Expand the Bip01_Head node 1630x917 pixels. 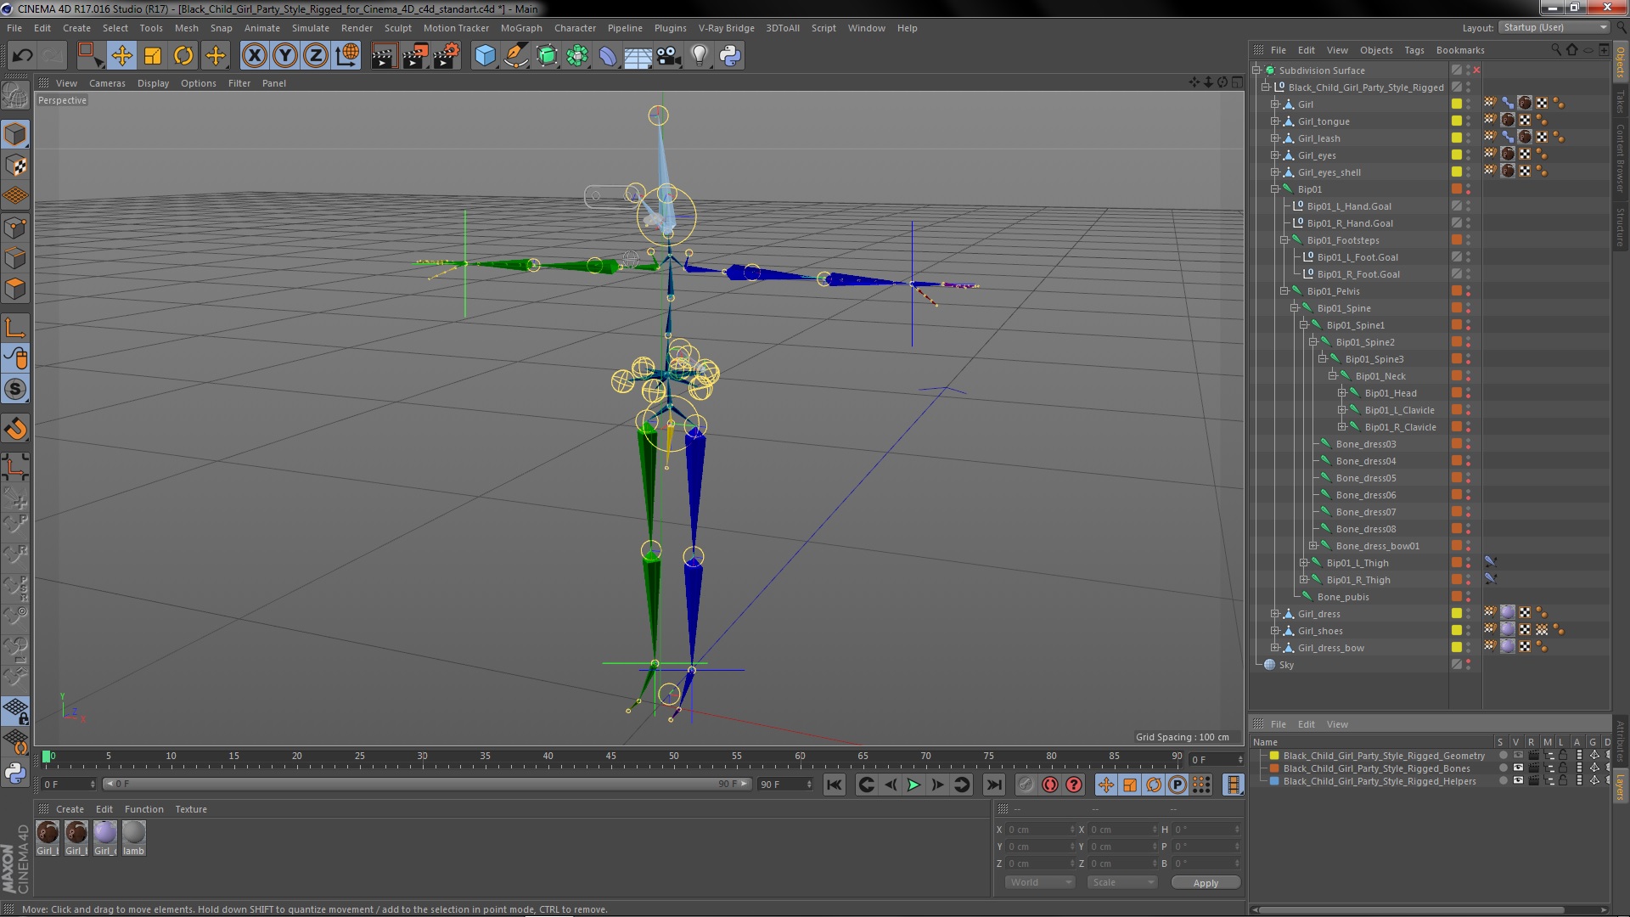(x=1342, y=393)
